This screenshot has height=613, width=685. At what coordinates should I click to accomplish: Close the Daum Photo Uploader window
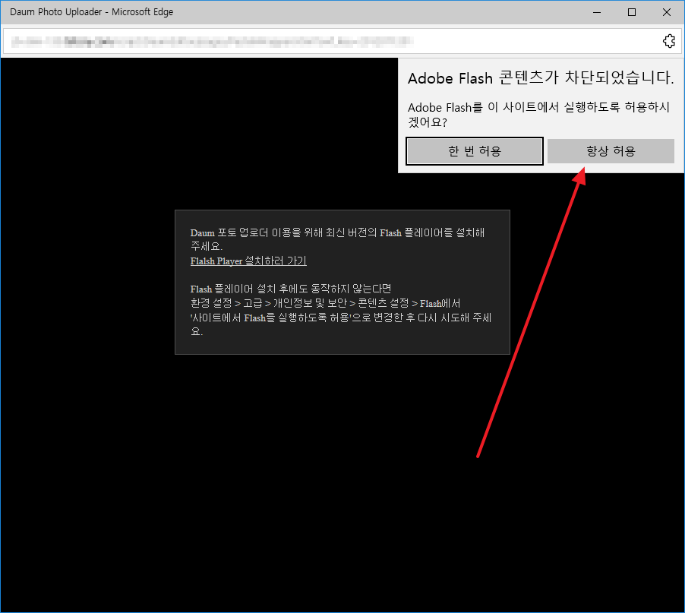click(x=667, y=12)
